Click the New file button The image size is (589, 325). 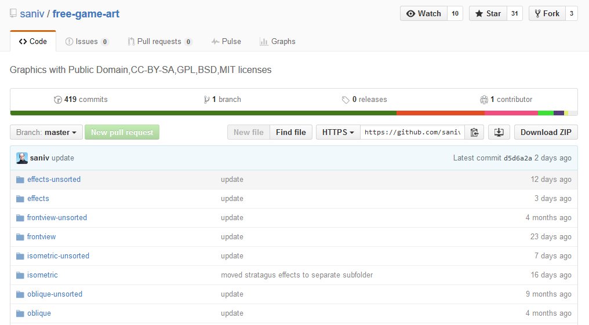249,132
